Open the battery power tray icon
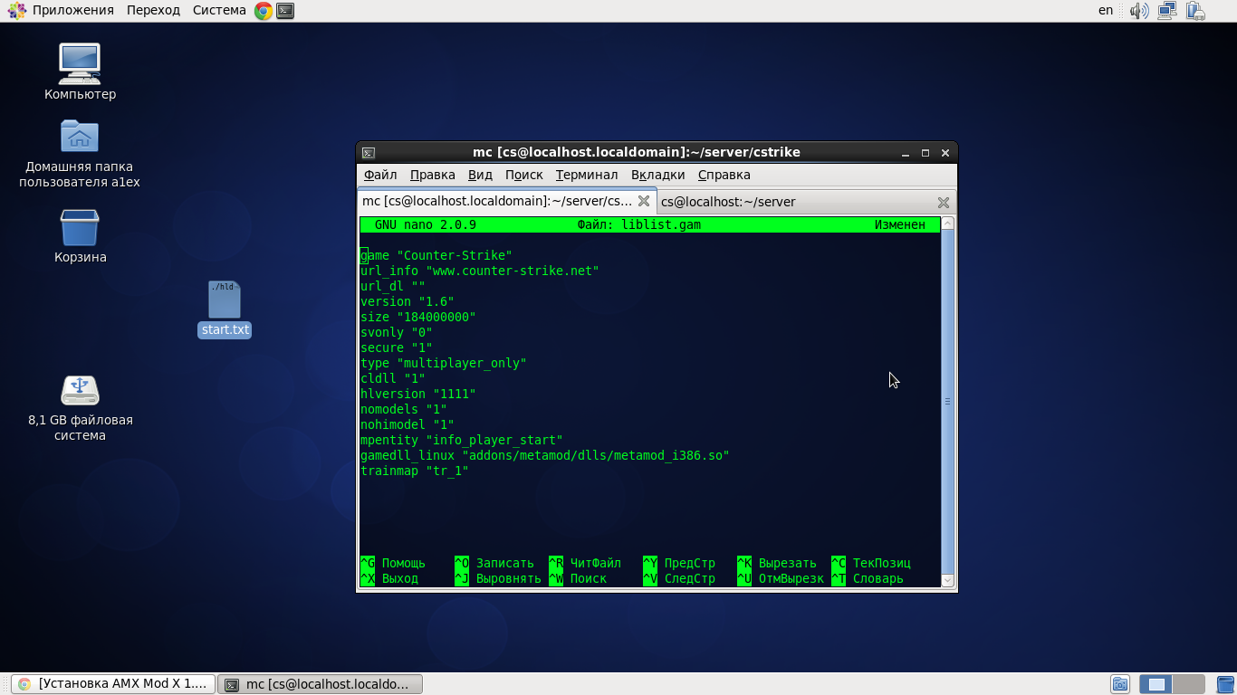The image size is (1237, 695). (x=1195, y=11)
